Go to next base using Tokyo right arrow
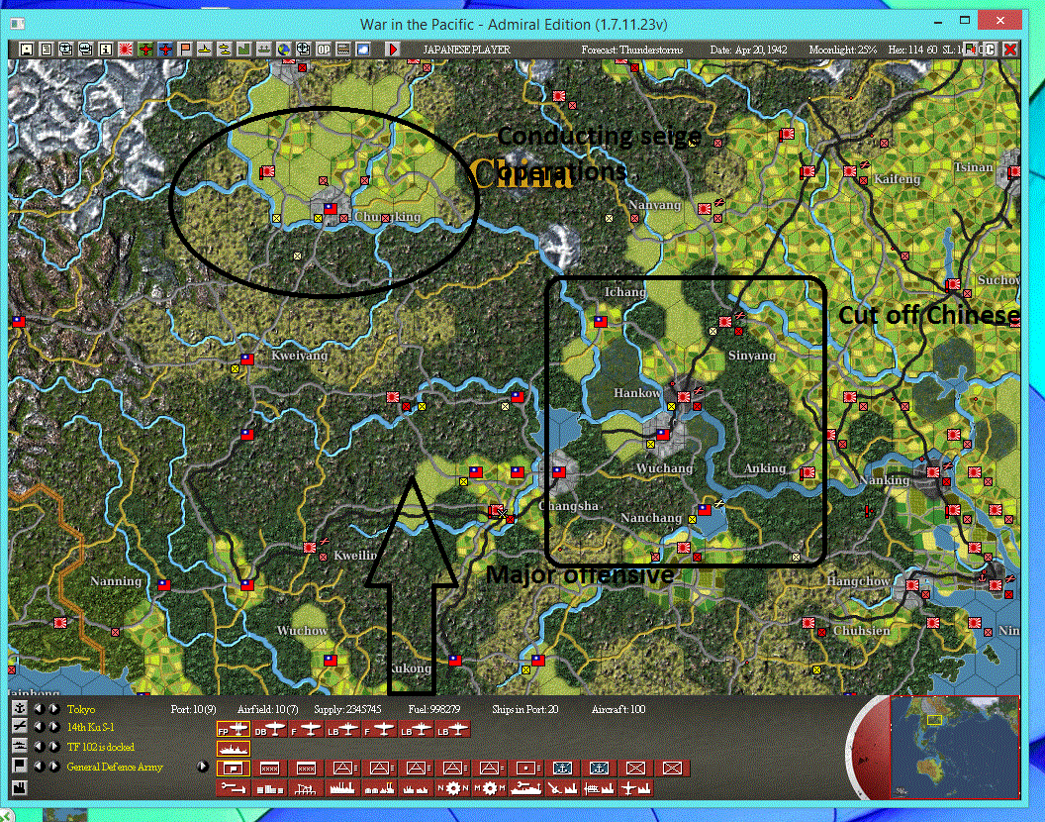Viewport: 1045px width, 822px height. click(x=54, y=708)
